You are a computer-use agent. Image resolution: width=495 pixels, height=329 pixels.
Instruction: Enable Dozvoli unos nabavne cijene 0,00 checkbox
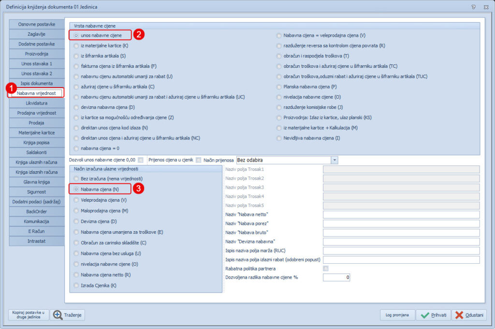pos(141,160)
